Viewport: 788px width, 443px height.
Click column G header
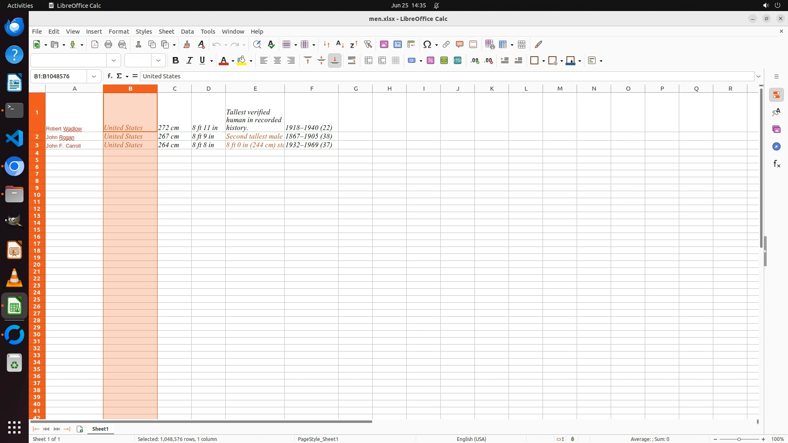coord(355,89)
